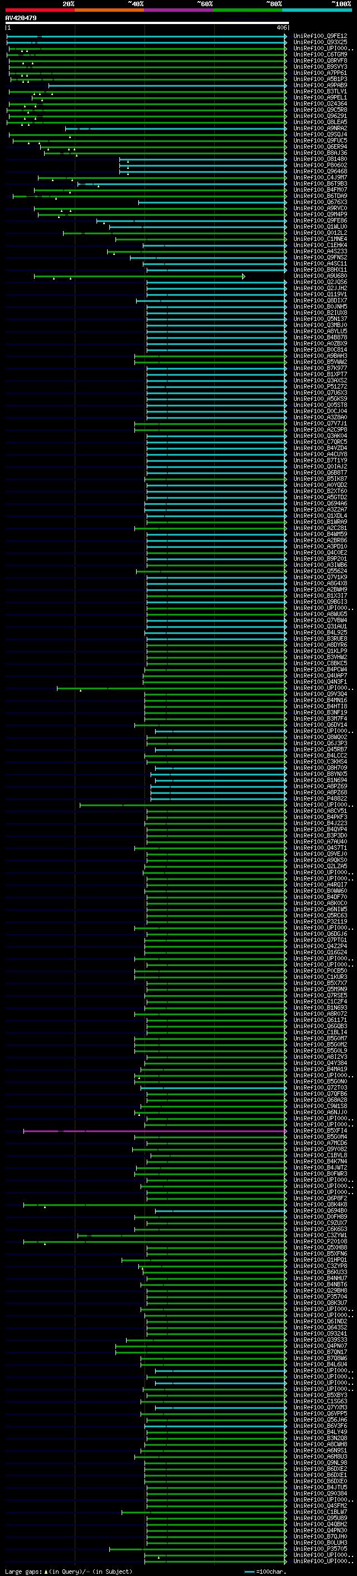This screenshot has width=357, height=1576.
Task: Open hit UniRef100_Q93X25 label
Action: pyautogui.click(x=320, y=42)
